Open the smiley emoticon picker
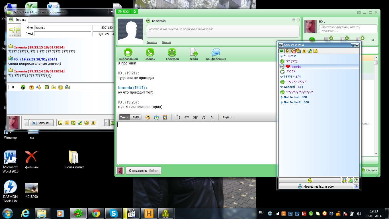This screenshot has height=219, width=389. (148, 117)
